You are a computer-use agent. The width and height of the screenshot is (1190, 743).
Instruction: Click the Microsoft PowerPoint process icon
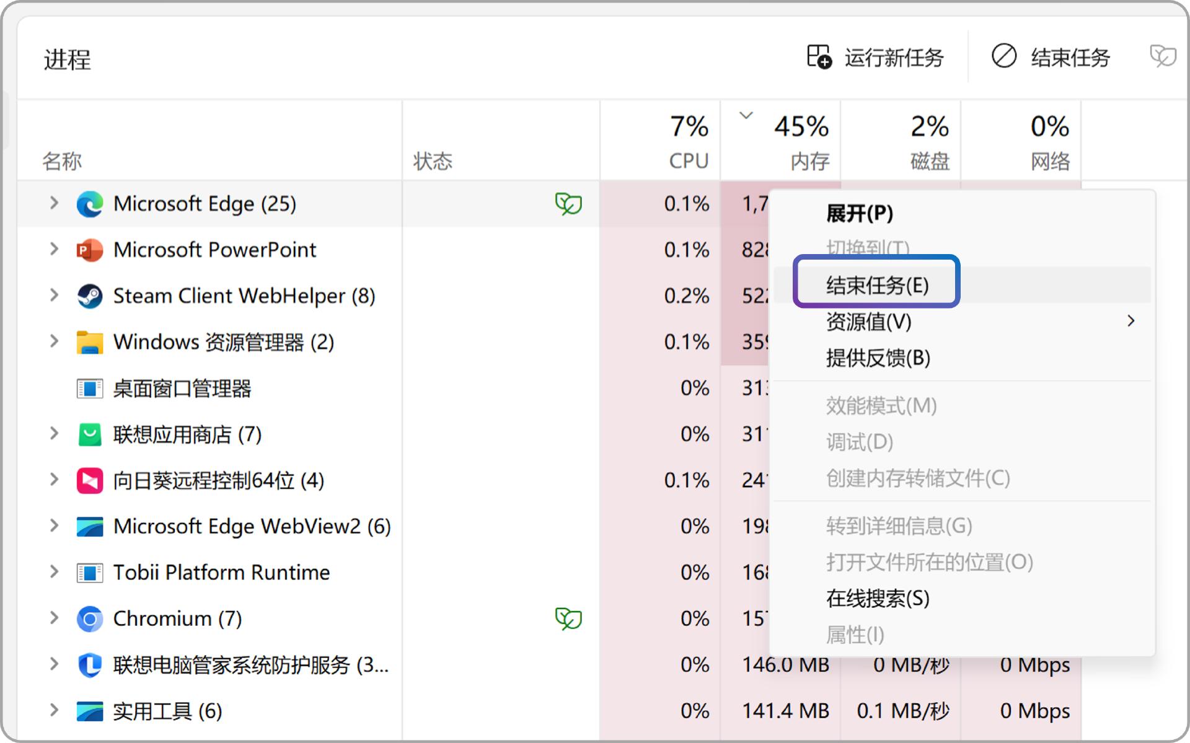90,250
